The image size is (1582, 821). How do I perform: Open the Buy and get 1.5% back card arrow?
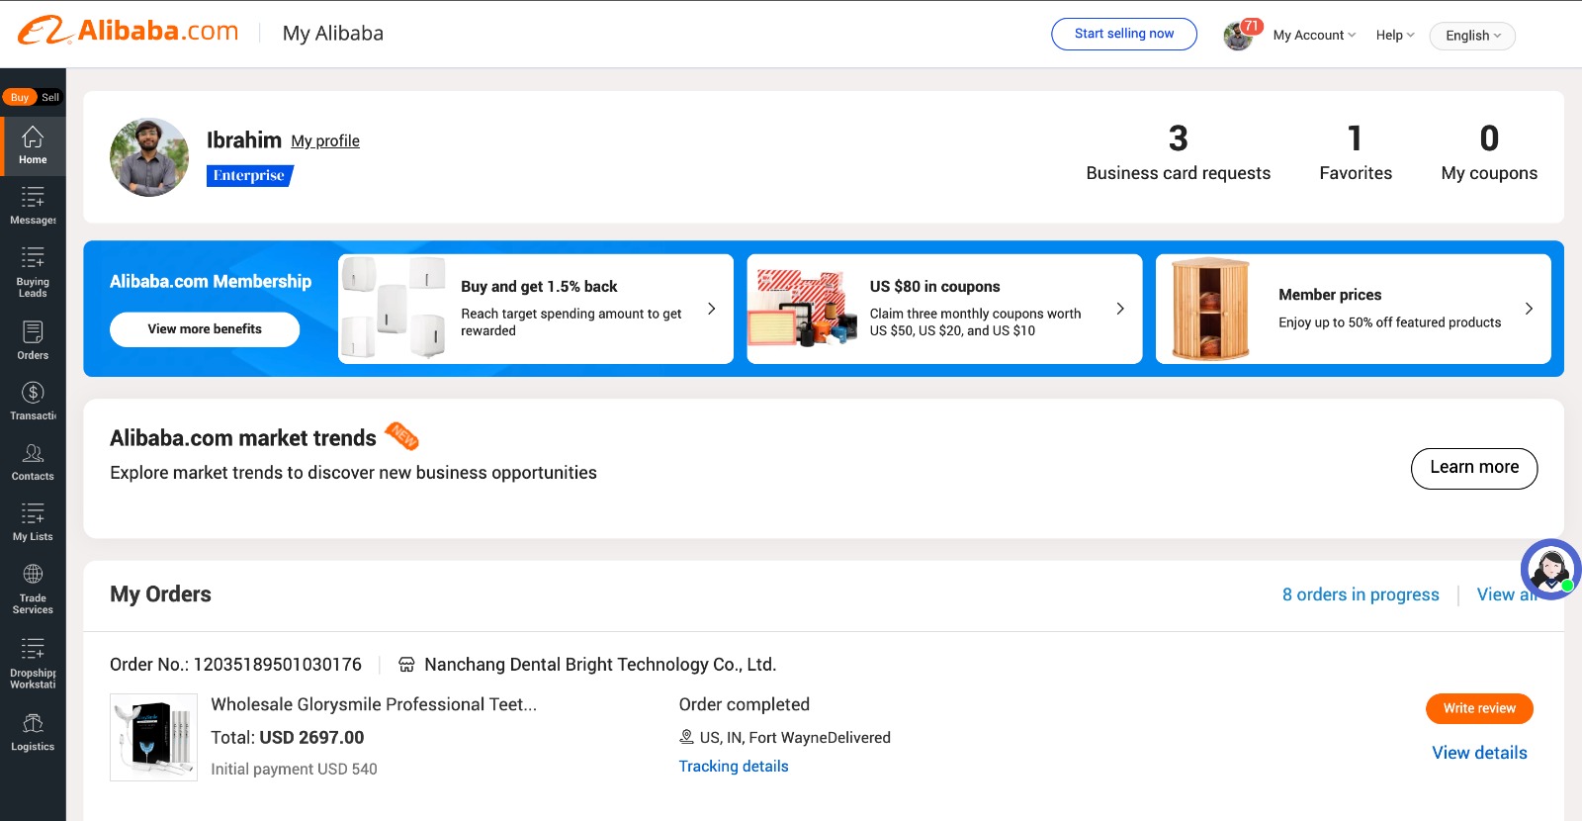[x=712, y=309]
